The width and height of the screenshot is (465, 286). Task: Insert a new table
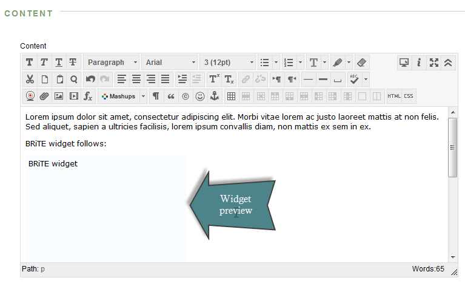pyautogui.click(x=232, y=96)
